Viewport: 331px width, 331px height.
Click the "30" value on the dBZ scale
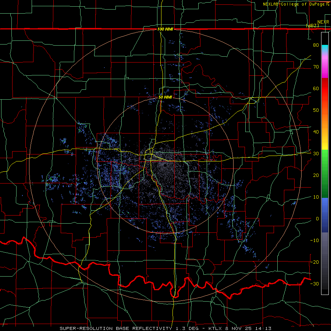pyautogui.click(x=316, y=154)
